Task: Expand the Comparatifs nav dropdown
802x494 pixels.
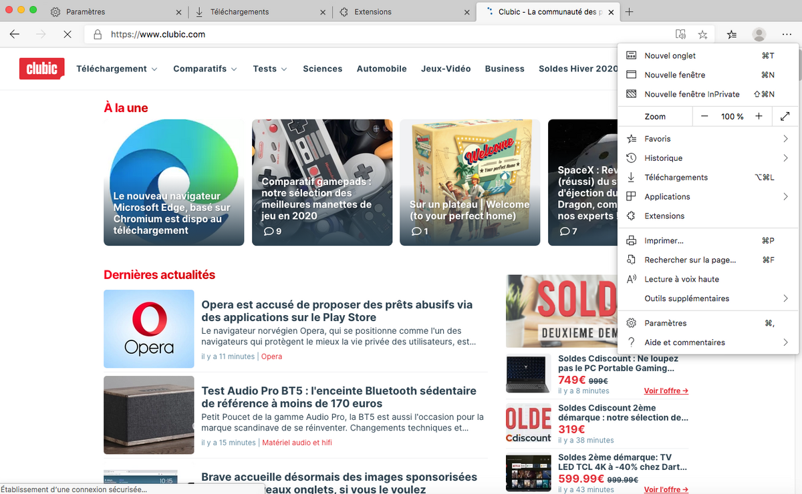Action: tap(205, 69)
